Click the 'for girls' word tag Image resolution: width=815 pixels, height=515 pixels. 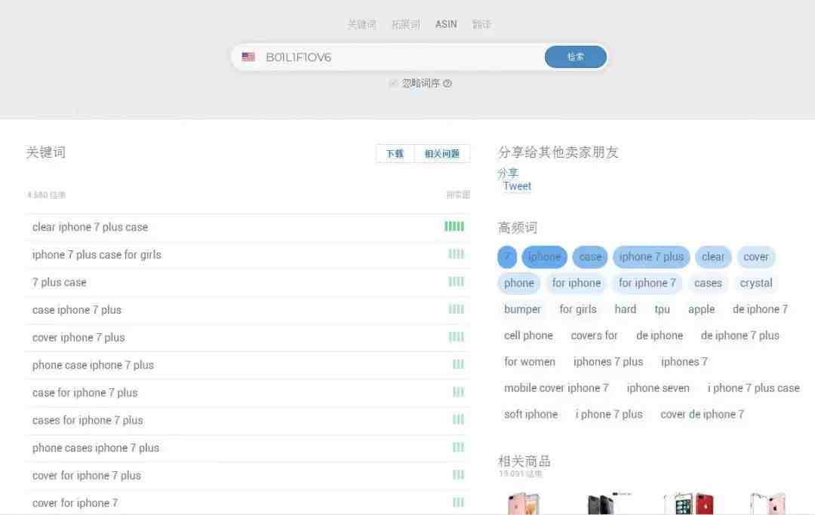tap(578, 309)
